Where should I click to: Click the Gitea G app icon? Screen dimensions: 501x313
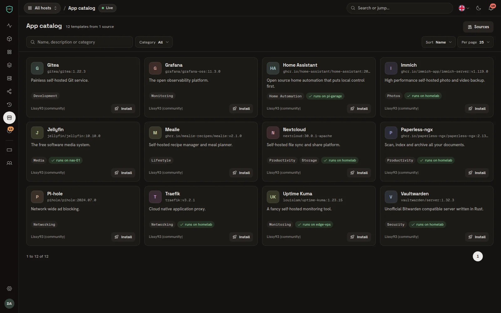pyautogui.click(x=37, y=68)
